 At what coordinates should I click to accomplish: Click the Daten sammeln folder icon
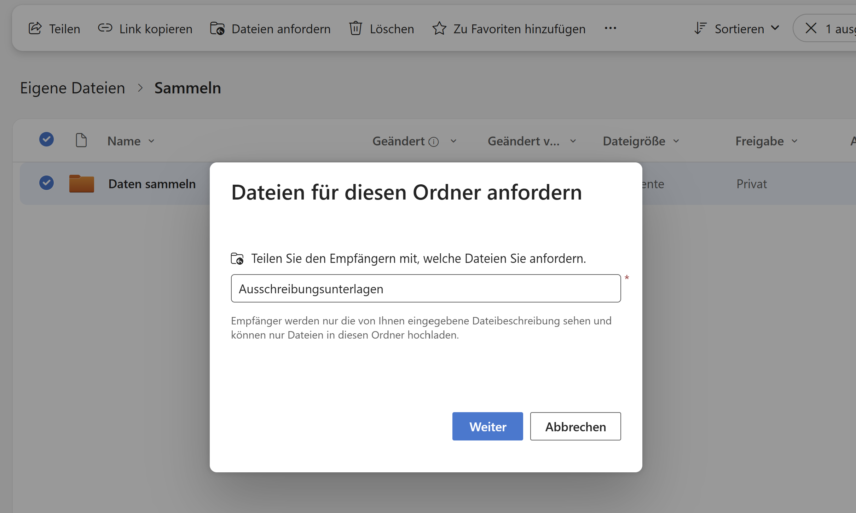click(x=81, y=184)
